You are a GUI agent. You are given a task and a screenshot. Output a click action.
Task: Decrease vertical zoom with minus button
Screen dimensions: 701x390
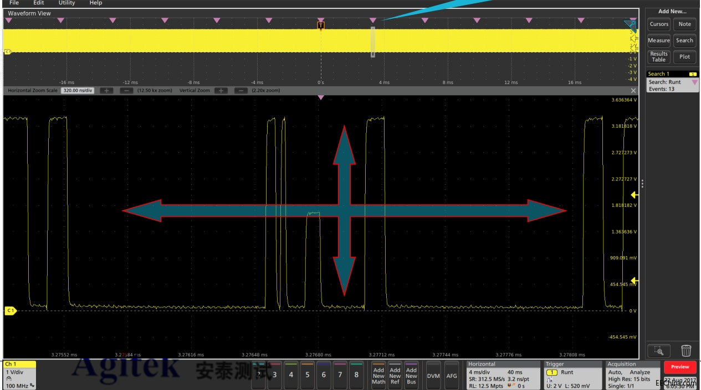(x=241, y=90)
